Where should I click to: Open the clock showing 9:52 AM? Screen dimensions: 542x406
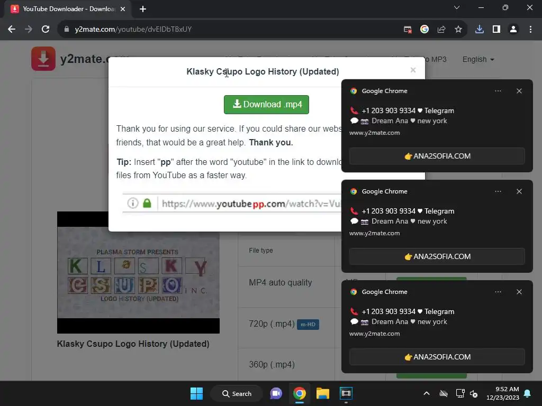(503, 393)
